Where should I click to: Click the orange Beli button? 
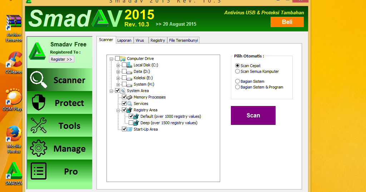point(287,22)
